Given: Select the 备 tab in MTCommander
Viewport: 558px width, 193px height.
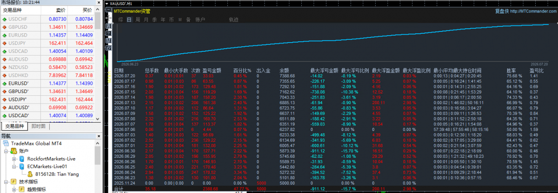Looking at the screenshot, I should 188,19.
